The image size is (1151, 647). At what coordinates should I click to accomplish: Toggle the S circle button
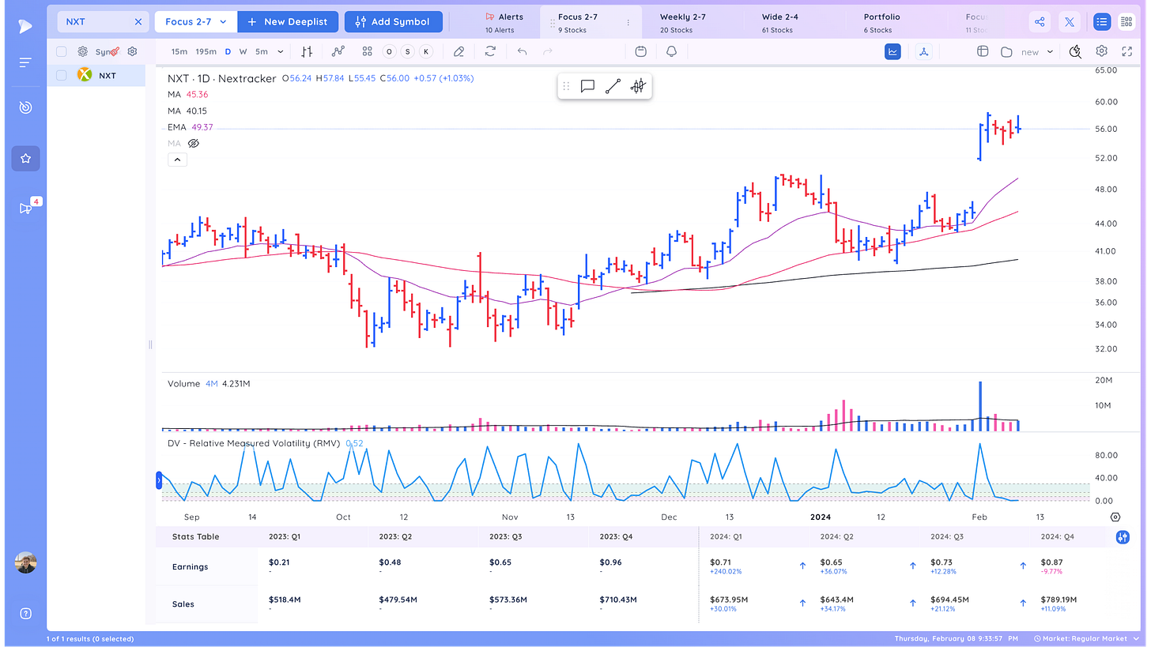408,51
